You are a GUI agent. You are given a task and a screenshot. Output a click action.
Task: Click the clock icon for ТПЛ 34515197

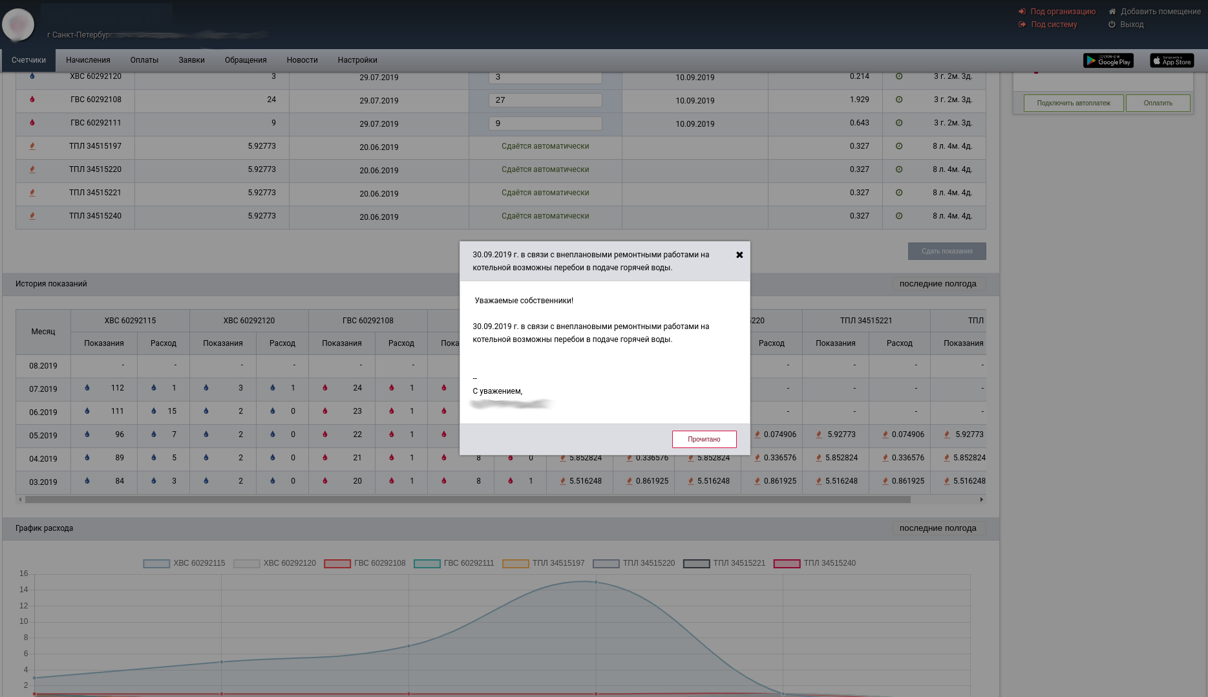[x=898, y=146]
